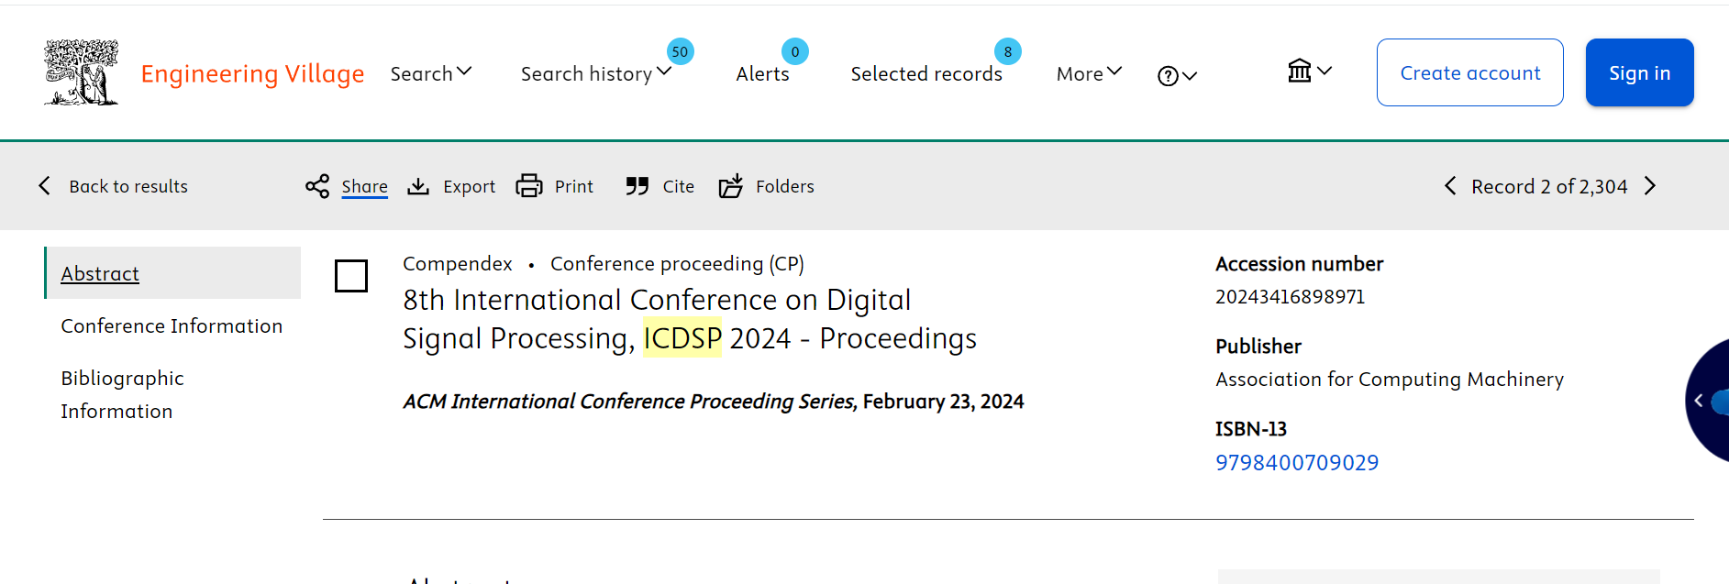Jump to Conference Information section
The image size is (1729, 584).
pos(172,325)
